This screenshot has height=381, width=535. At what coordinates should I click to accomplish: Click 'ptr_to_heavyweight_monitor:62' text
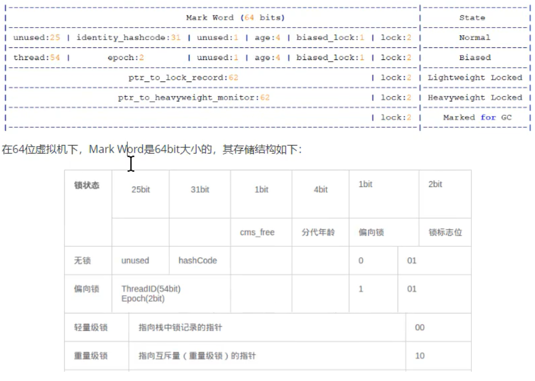click(x=194, y=98)
